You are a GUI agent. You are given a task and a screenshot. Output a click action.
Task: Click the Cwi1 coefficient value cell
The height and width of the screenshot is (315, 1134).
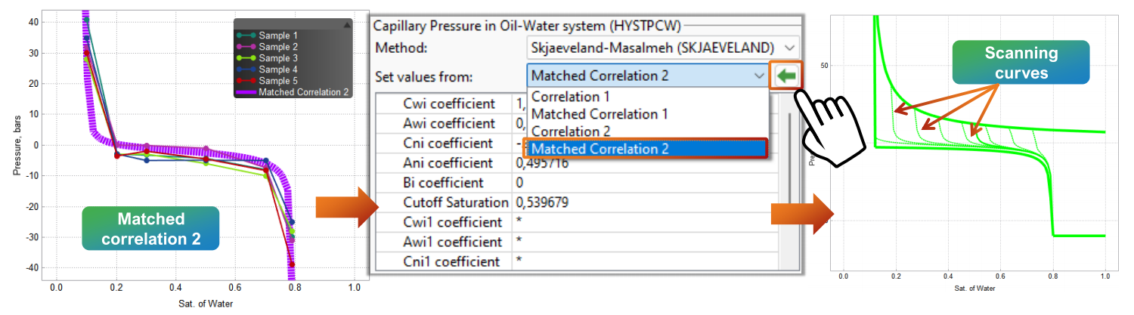[x=643, y=222]
